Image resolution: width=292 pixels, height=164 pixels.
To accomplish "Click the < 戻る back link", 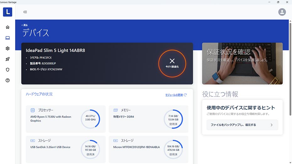I will 24,25.
